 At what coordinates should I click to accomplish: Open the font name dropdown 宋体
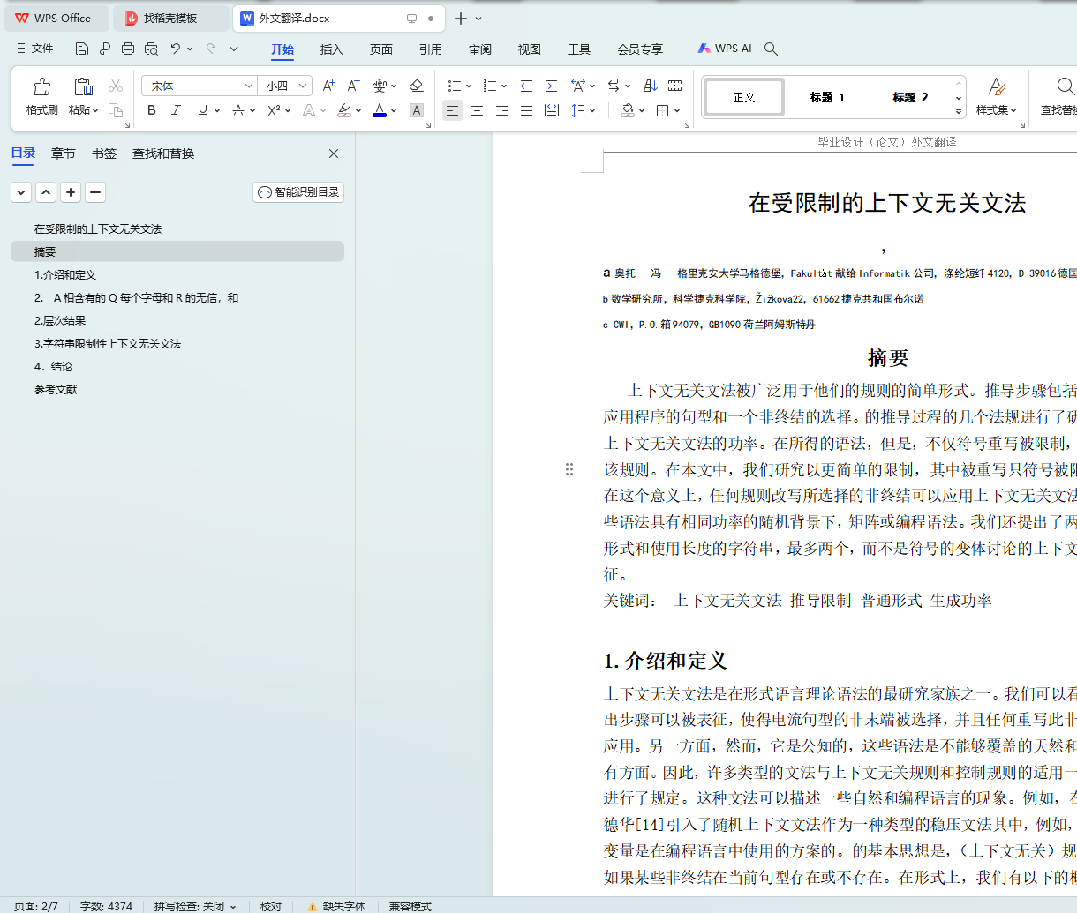(x=248, y=86)
